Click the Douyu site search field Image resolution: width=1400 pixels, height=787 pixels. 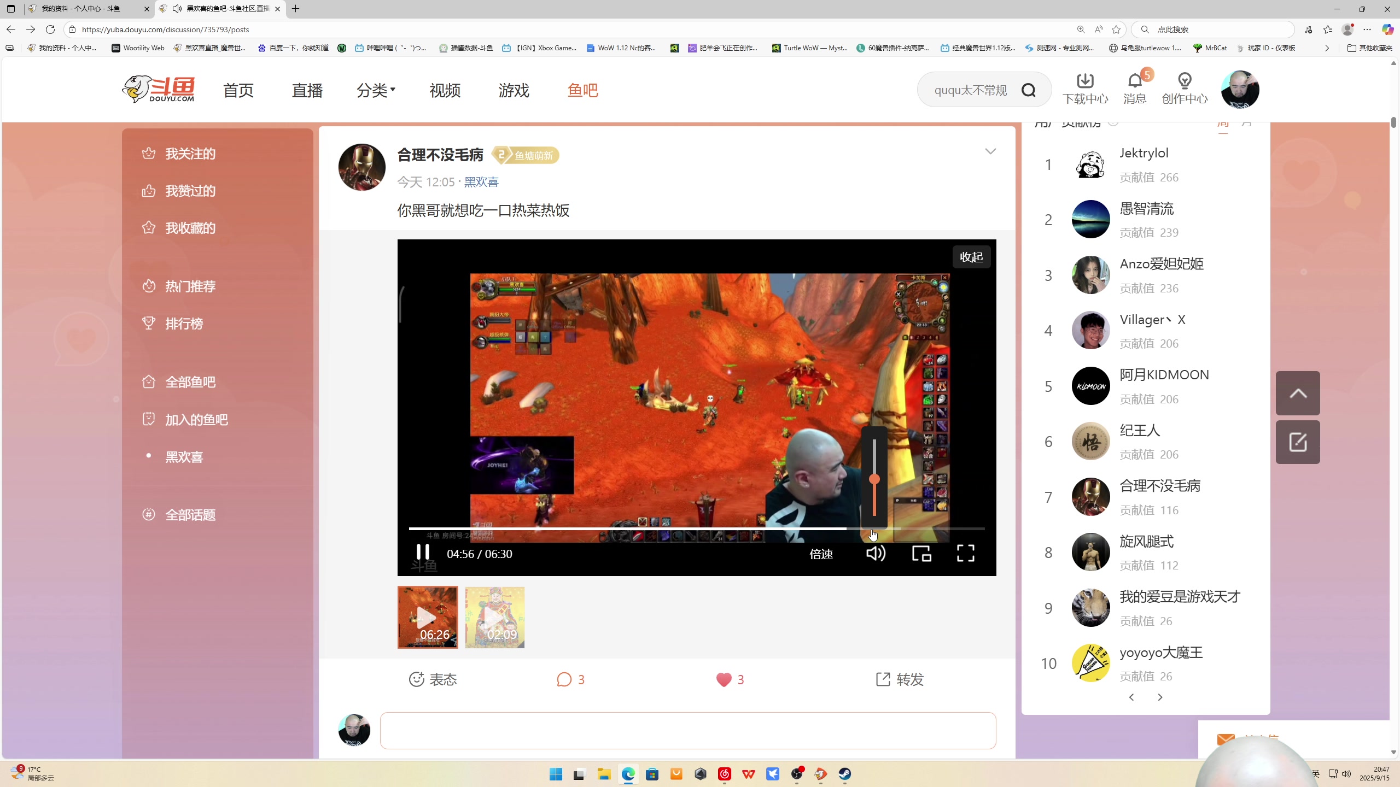coord(971,90)
